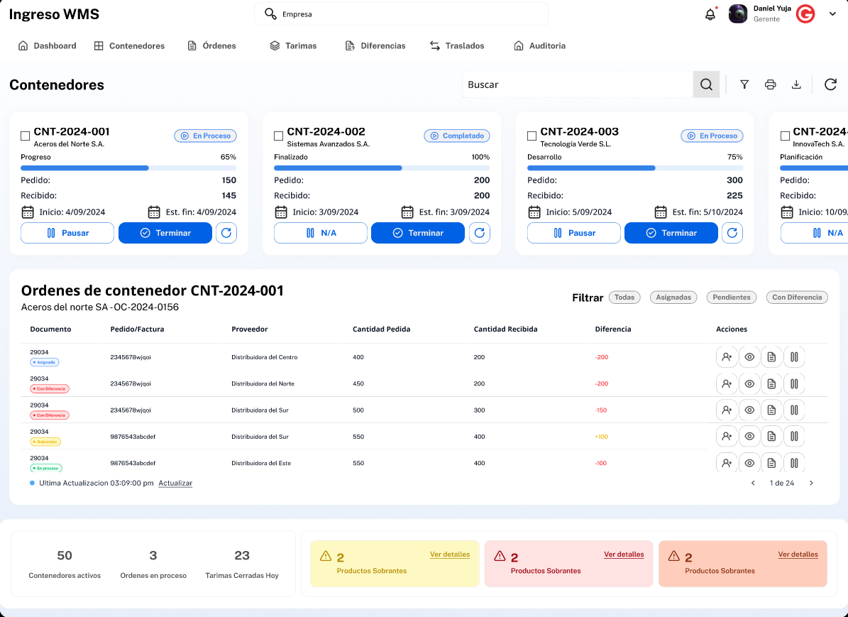This screenshot has width=848, height=617.
Task: Expand the user profile dropdown arrow
Action: click(x=832, y=13)
